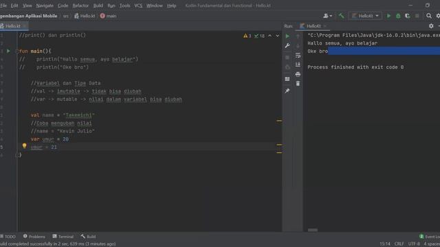This screenshot has height=247, width=440.
Task: Click the Stop icon in main toolbar
Action: pos(417,16)
